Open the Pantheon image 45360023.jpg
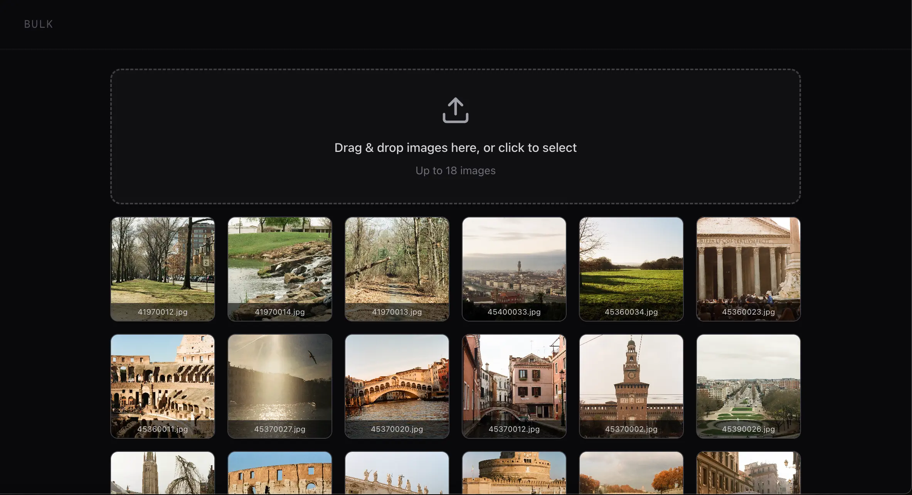This screenshot has width=912, height=495. click(x=748, y=269)
